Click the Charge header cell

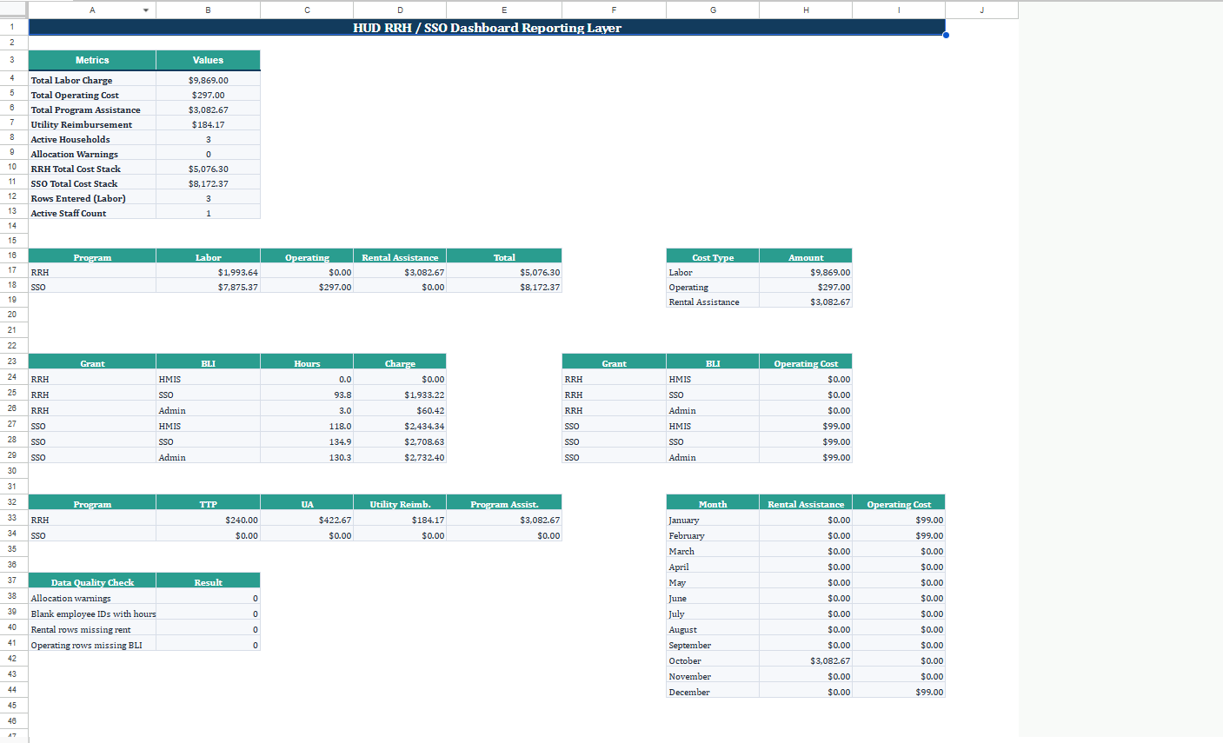400,363
